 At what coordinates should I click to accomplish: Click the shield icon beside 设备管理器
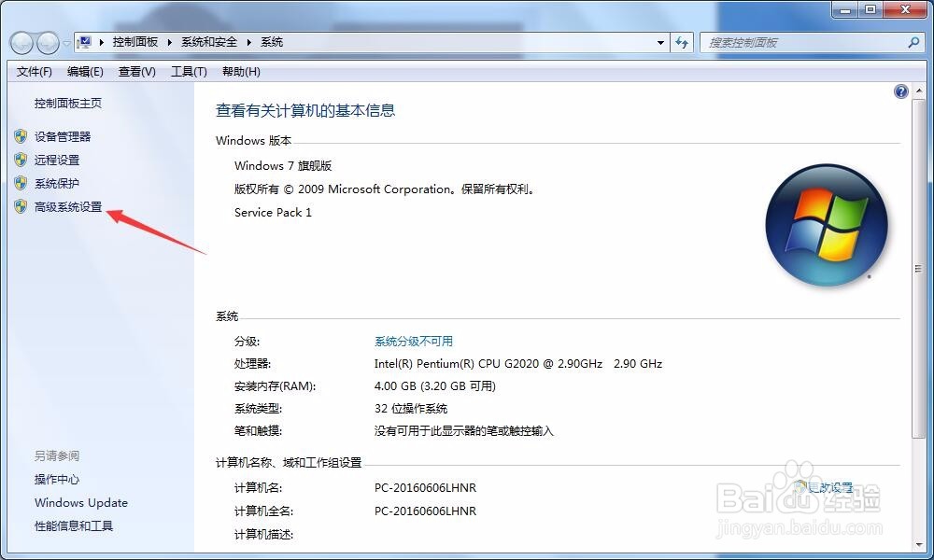(x=21, y=137)
